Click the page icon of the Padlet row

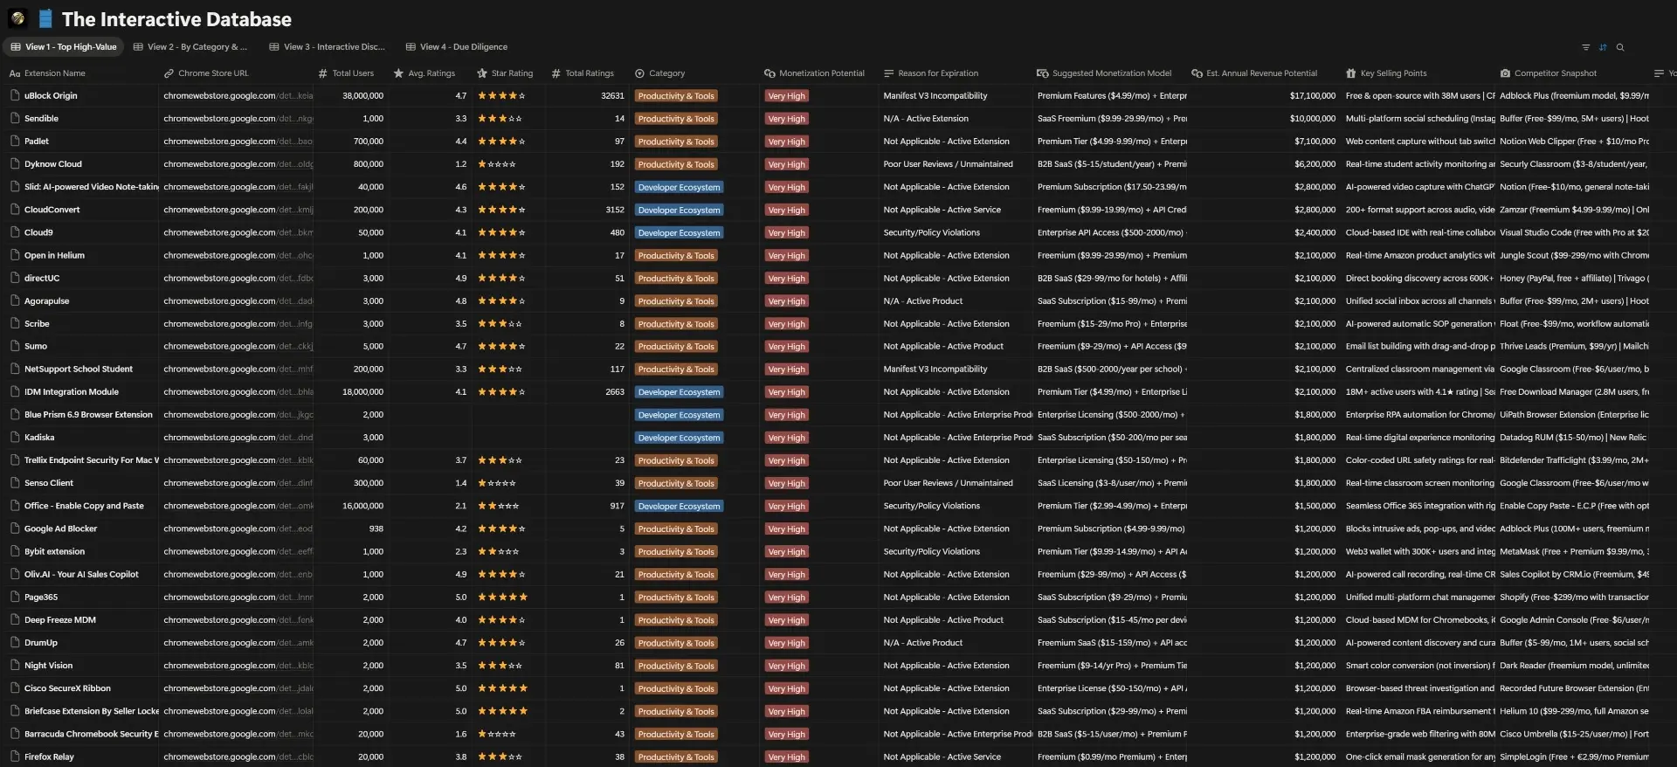15,141
